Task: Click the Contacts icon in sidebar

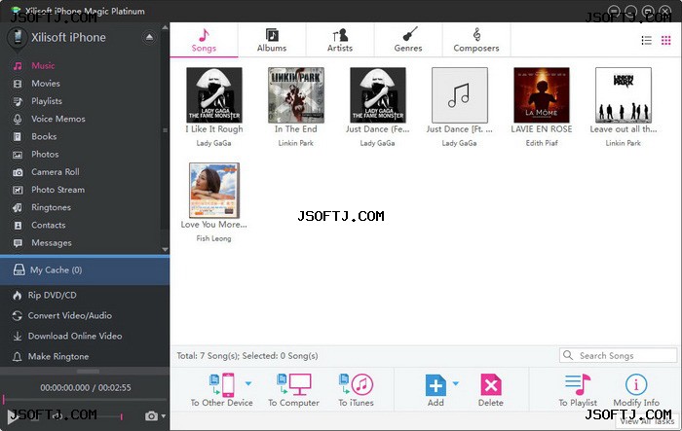Action: [18, 226]
